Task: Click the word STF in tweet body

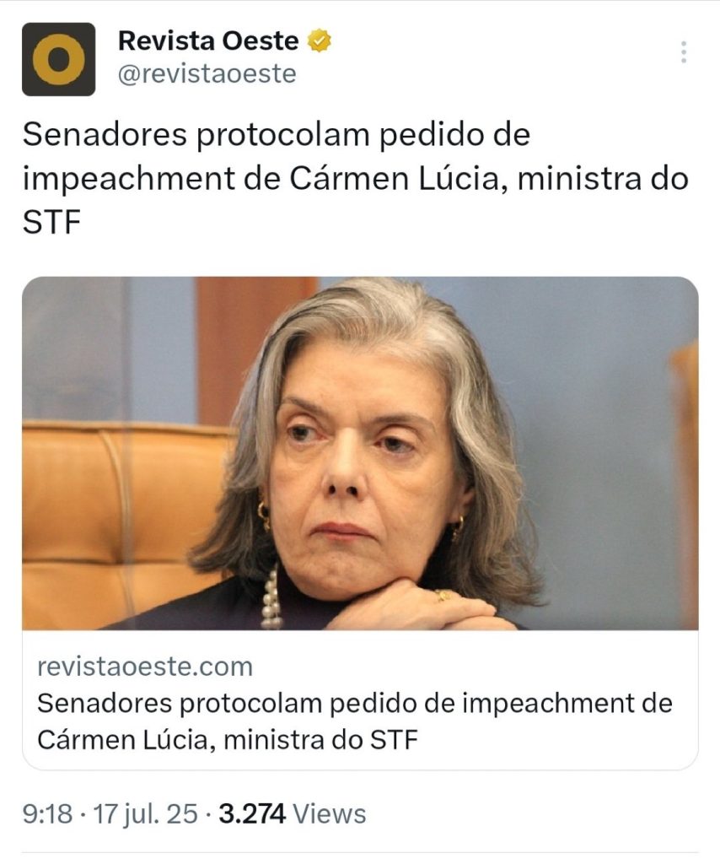Action: pos(51,223)
